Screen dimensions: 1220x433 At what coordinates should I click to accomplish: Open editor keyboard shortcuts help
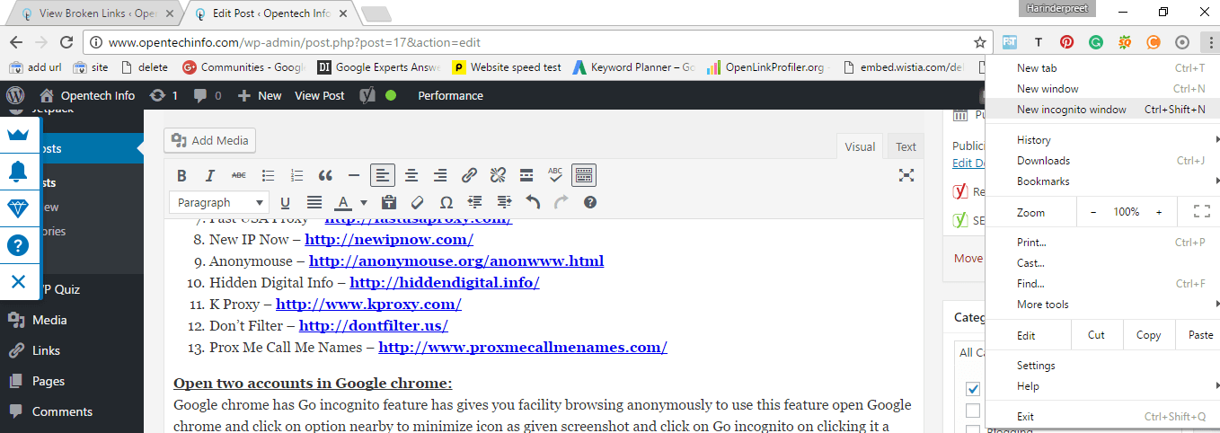[590, 202]
